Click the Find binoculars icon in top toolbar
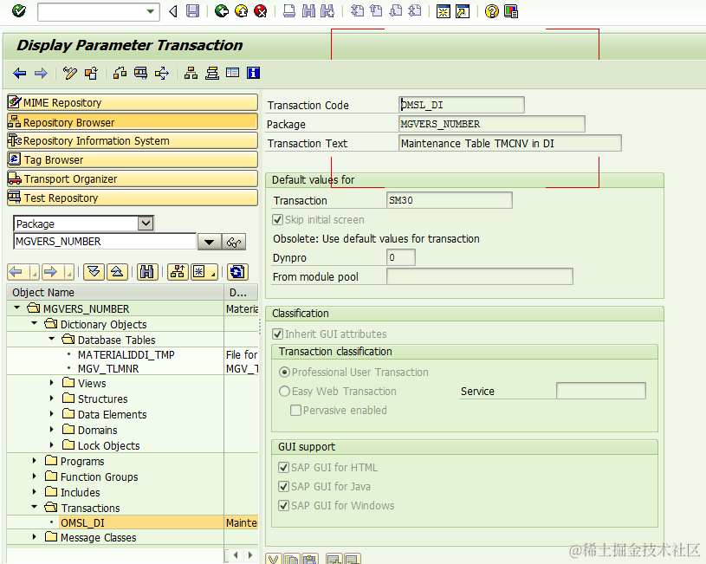The height and width of the screenshot is (564, 706). pos(308,10)
